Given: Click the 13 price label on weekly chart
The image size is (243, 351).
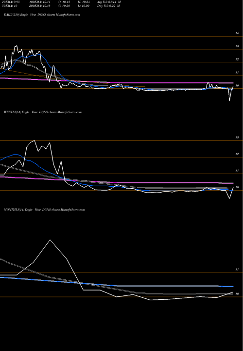Looking at the screenshot, I should click(237, 137).
